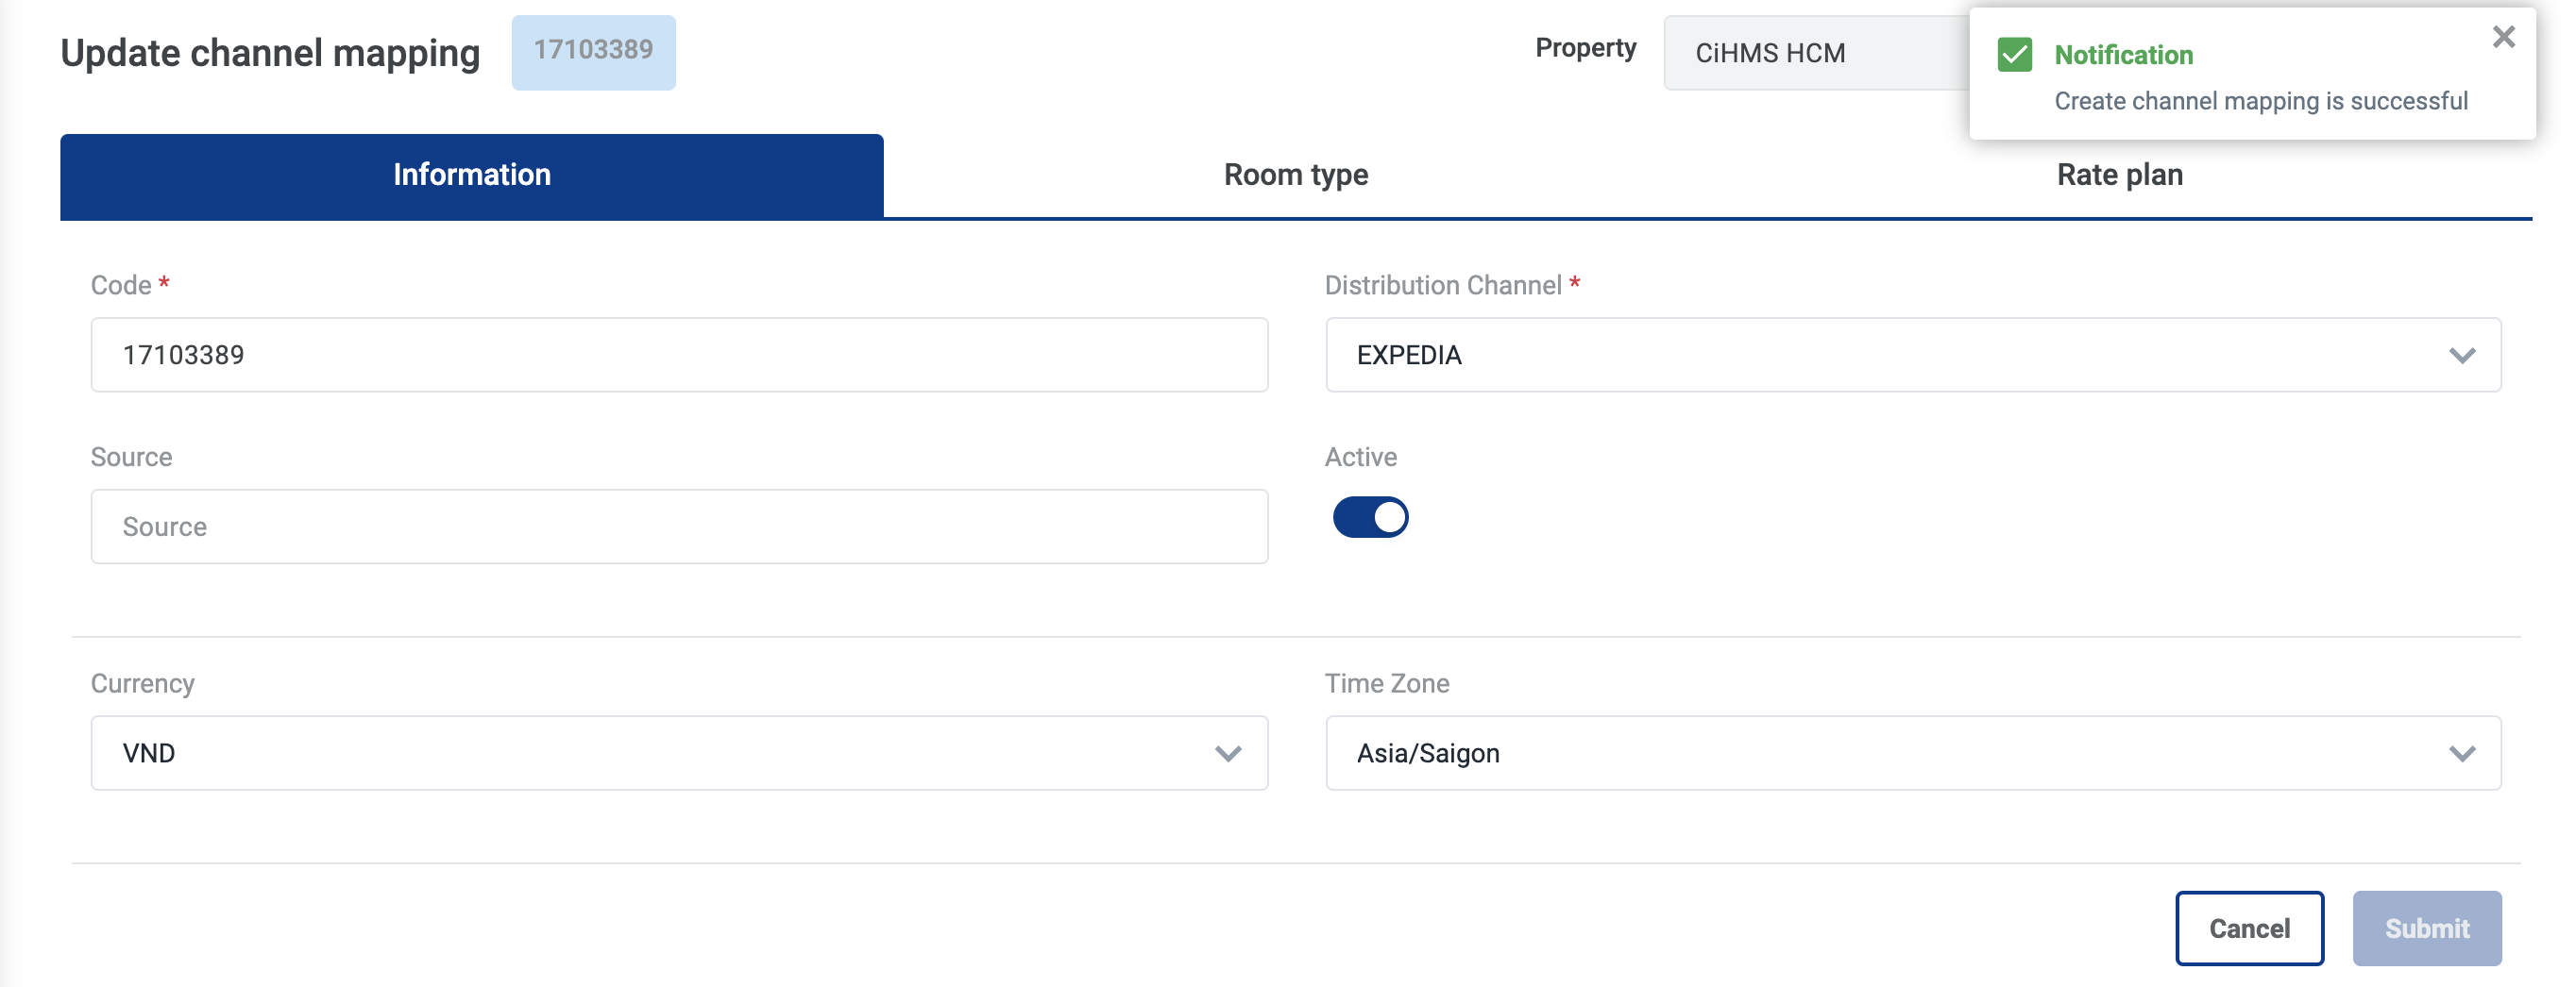Close the notification popup
This screenshot has width=2576, height=987.
tap(2503, 38)
